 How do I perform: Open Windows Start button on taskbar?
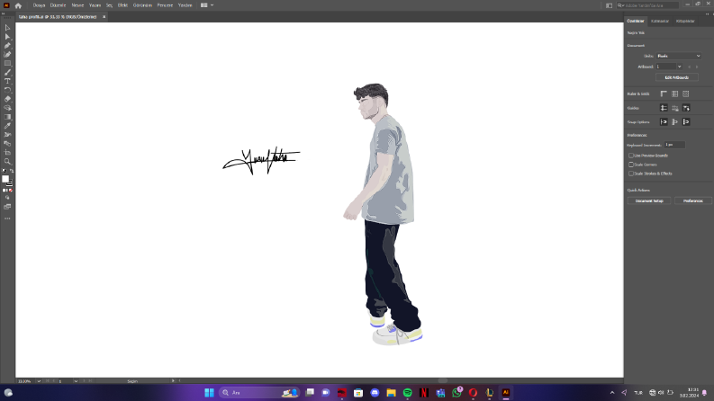[209, 393]
